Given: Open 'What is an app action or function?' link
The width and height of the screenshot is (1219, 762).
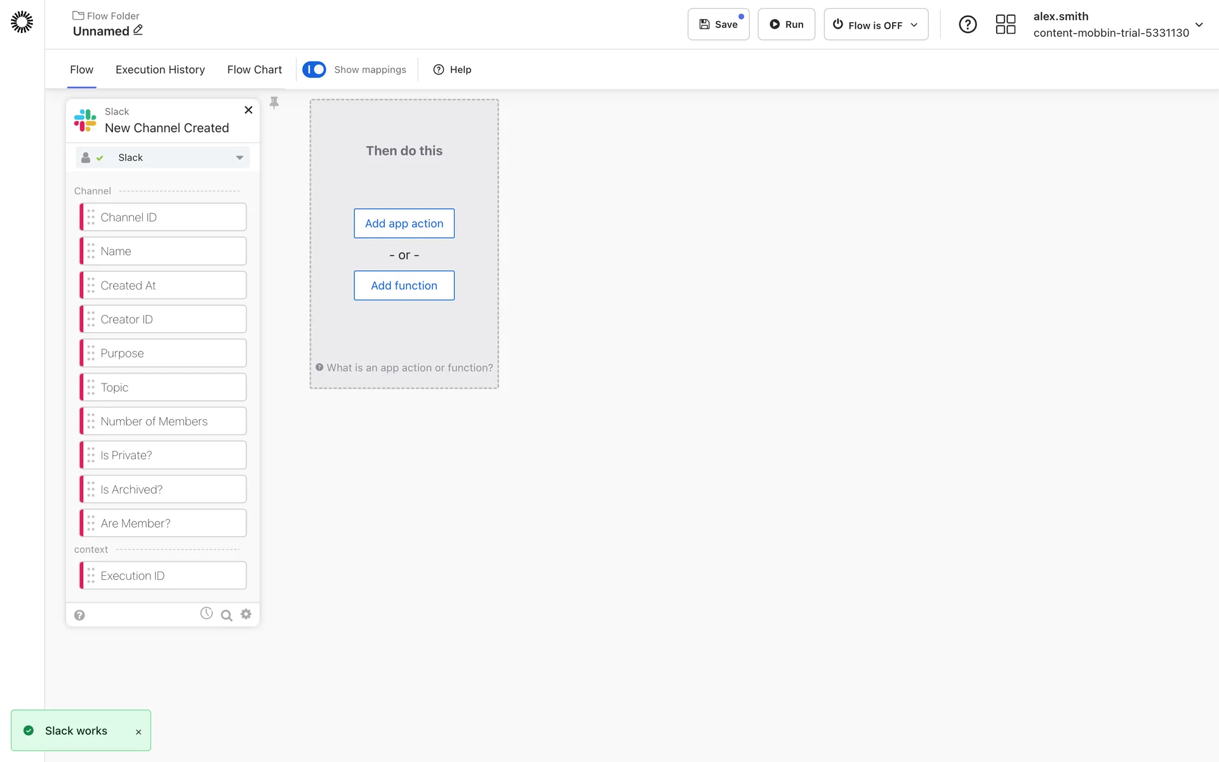Looking at the screenshot, I should click(409, 368).
